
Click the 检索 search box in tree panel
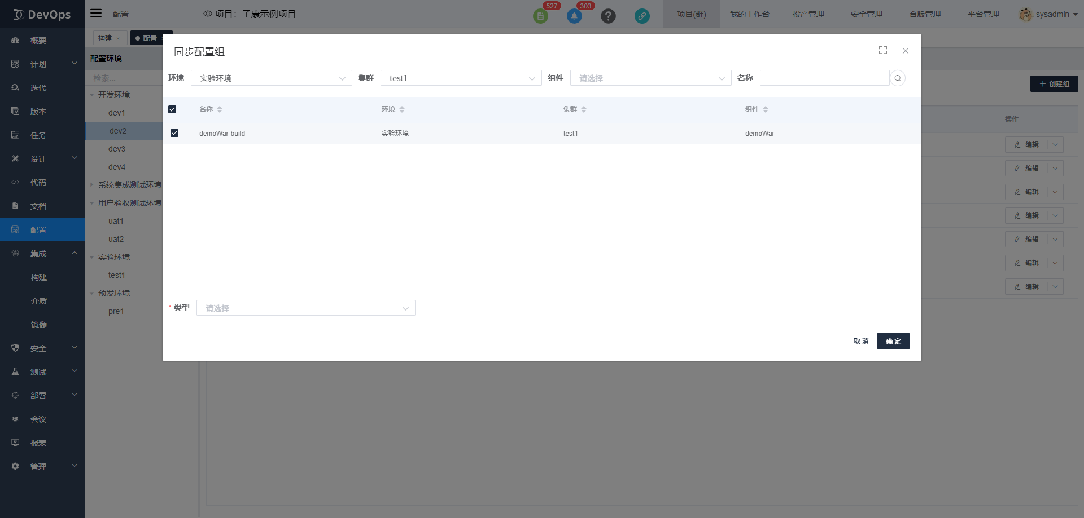coord(124,78)
